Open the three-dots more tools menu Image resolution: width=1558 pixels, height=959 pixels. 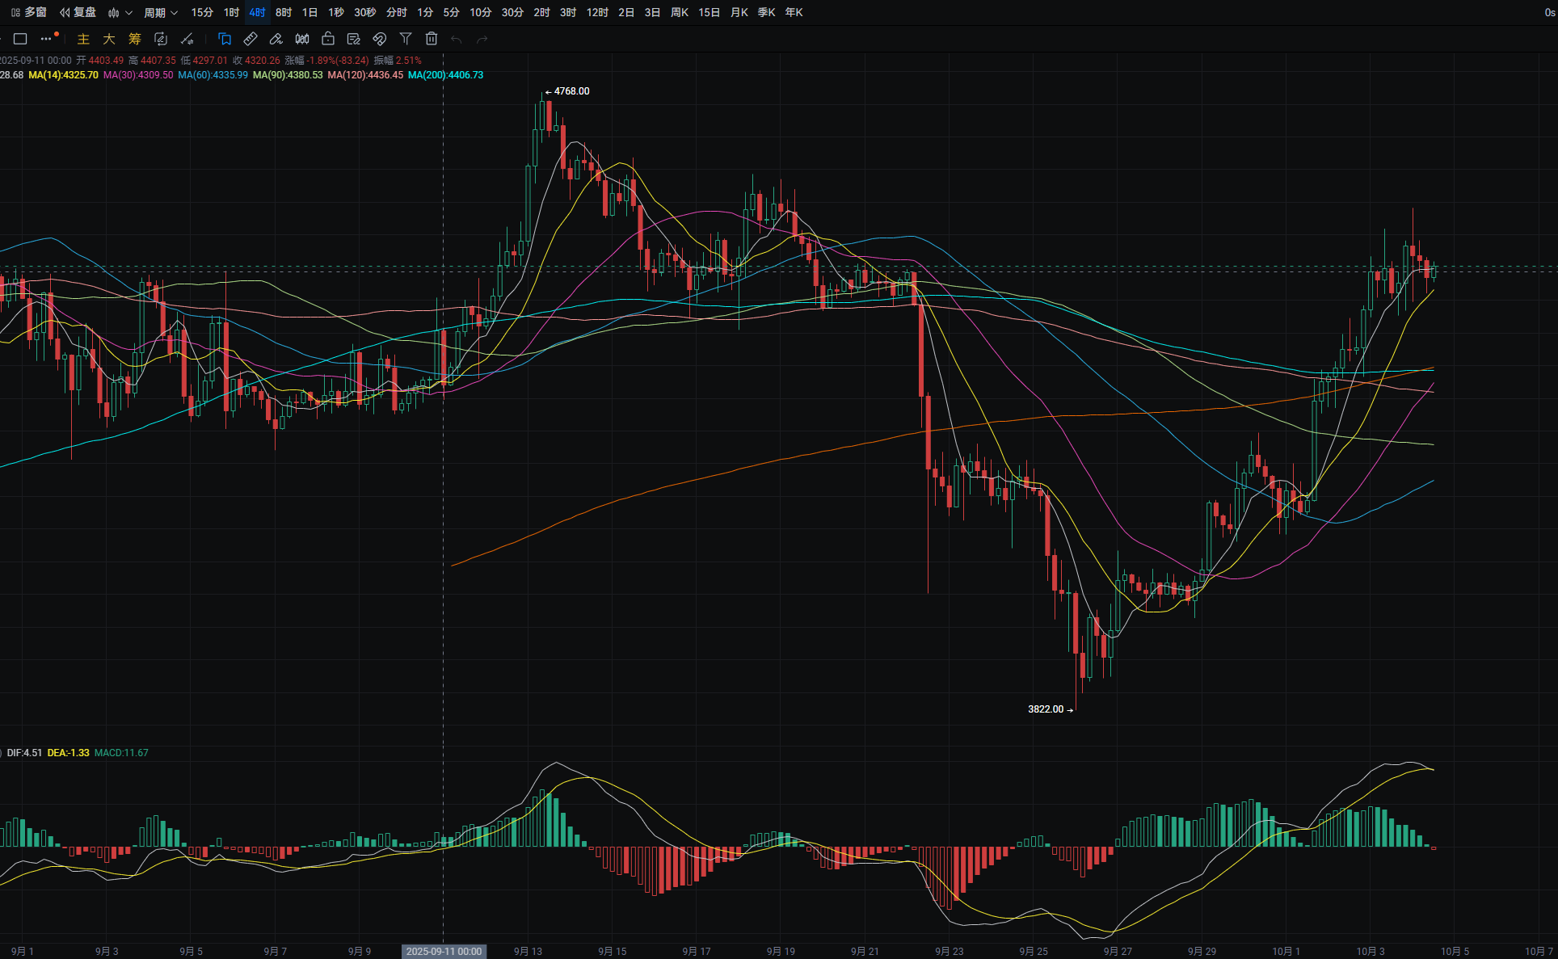pyautogui.click(x=47, y=39)
